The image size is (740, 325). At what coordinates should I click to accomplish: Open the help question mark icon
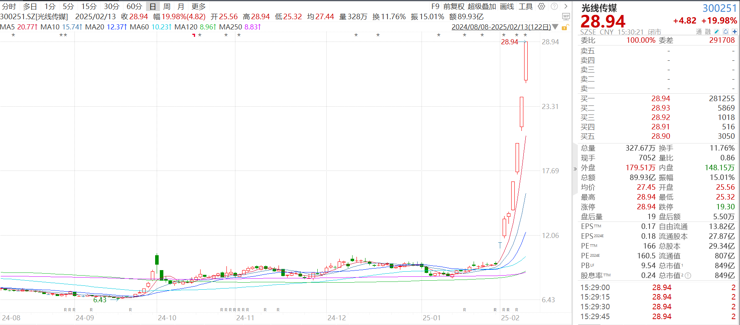tap(554, 6)
